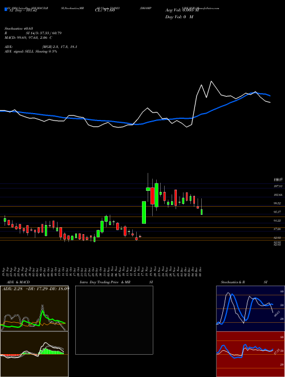The image size is (285, 377).
Task: Click the 103.66 price axis label
Action: pyautogui.click(x=278, y=195)
